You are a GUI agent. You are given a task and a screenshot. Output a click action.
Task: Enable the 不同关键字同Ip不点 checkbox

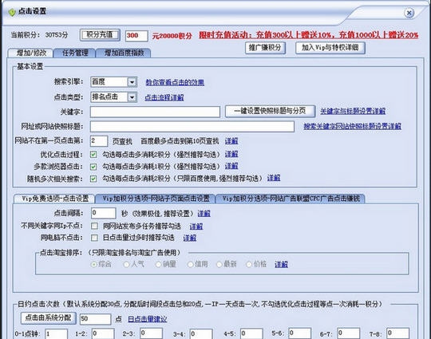point(94,226)
